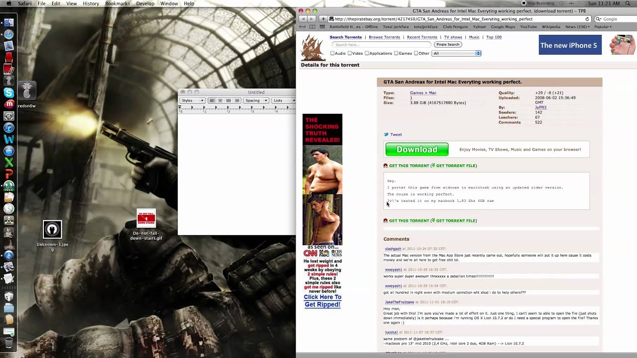Open the YouTube bookmark

point(529,27)
